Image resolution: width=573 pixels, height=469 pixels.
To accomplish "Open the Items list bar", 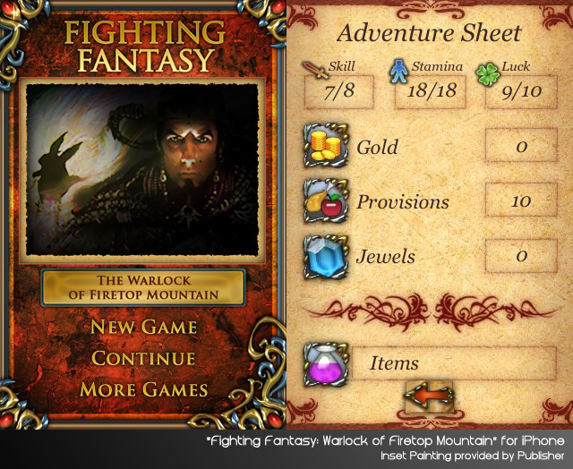I will [x=454, y=363].
